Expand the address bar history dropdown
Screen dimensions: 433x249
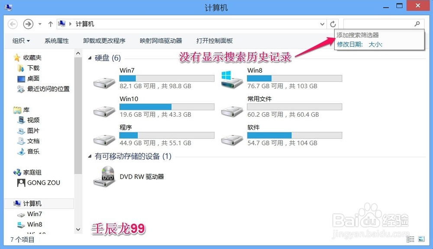(322, 24)
